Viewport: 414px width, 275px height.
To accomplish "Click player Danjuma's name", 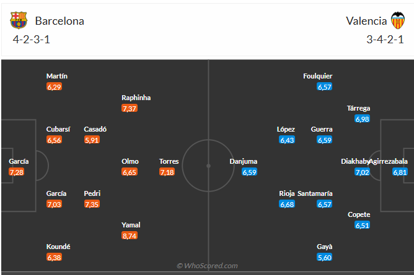I will pyautogui.click(x=244, y=161).
